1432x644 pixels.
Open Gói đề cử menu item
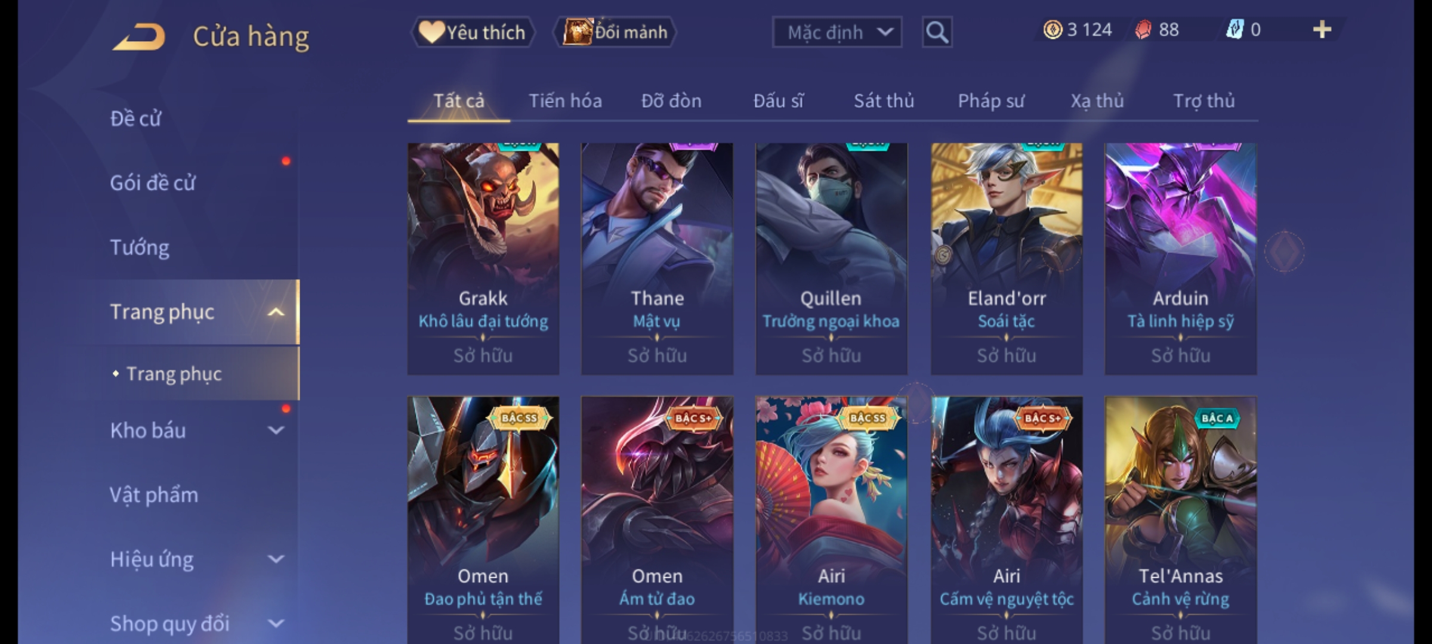tap(153, 183)
